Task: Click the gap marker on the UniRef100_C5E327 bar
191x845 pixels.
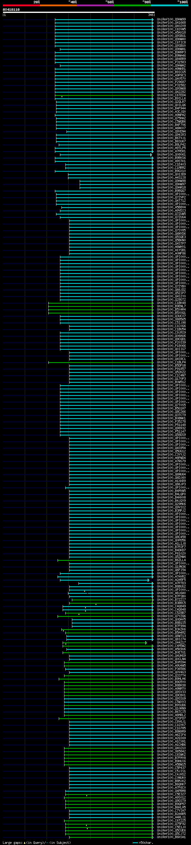Action: tap(87, 796)
